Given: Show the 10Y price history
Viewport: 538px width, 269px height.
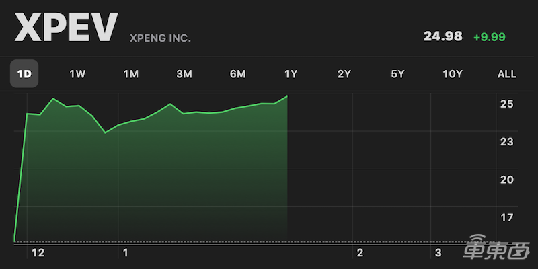Looking at the screenshot, I should 453,74.
